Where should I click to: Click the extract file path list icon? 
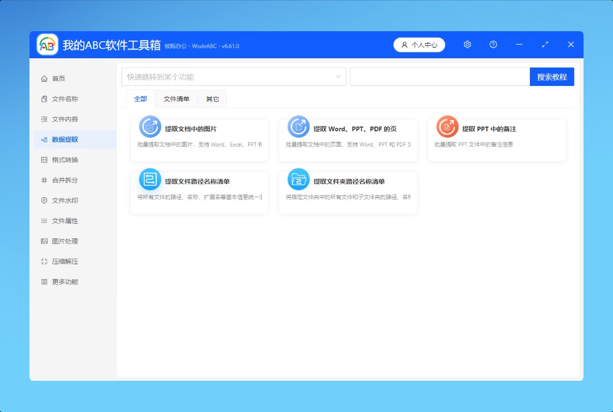150,179
